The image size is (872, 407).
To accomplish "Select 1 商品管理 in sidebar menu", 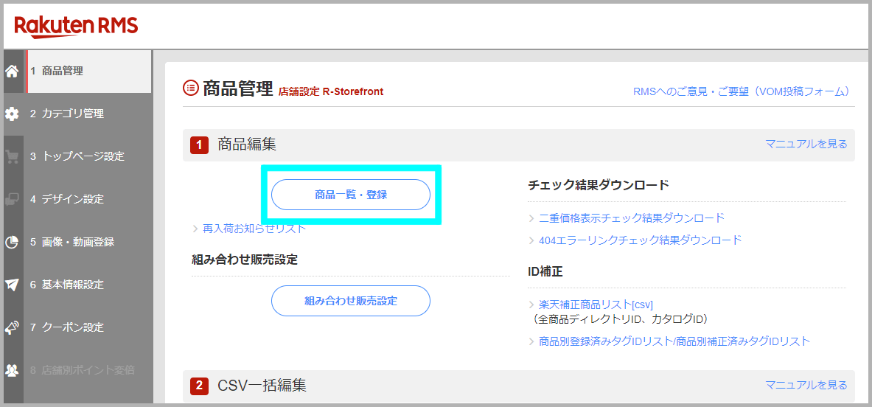I will point(88,72).
